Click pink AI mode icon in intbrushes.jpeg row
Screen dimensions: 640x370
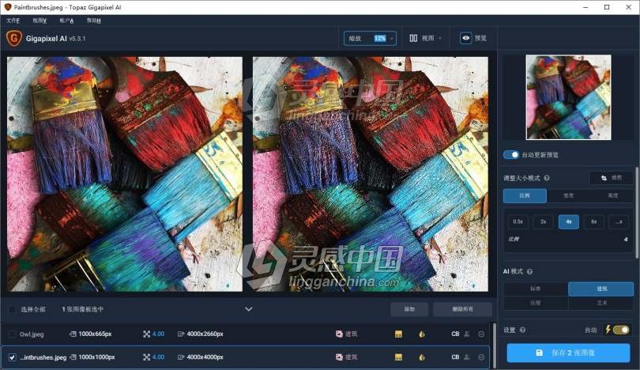339,357
